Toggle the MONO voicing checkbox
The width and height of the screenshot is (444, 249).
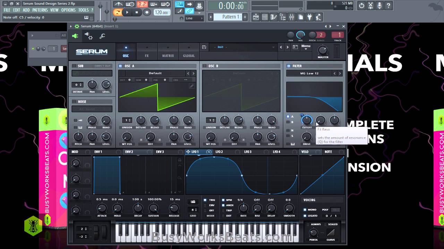click(x=305, y=210)
